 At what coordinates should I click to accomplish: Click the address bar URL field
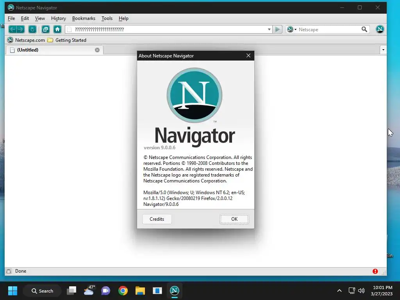(169, 29)
